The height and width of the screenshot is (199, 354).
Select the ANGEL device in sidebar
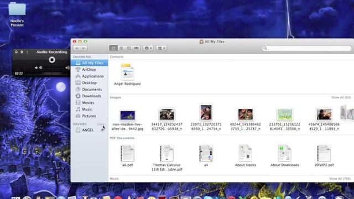click(87, 130)
